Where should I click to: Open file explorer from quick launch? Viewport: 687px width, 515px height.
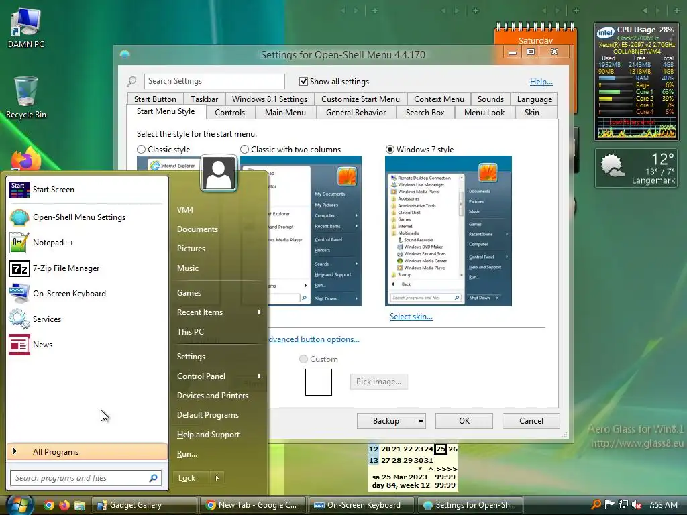(80, 505)
